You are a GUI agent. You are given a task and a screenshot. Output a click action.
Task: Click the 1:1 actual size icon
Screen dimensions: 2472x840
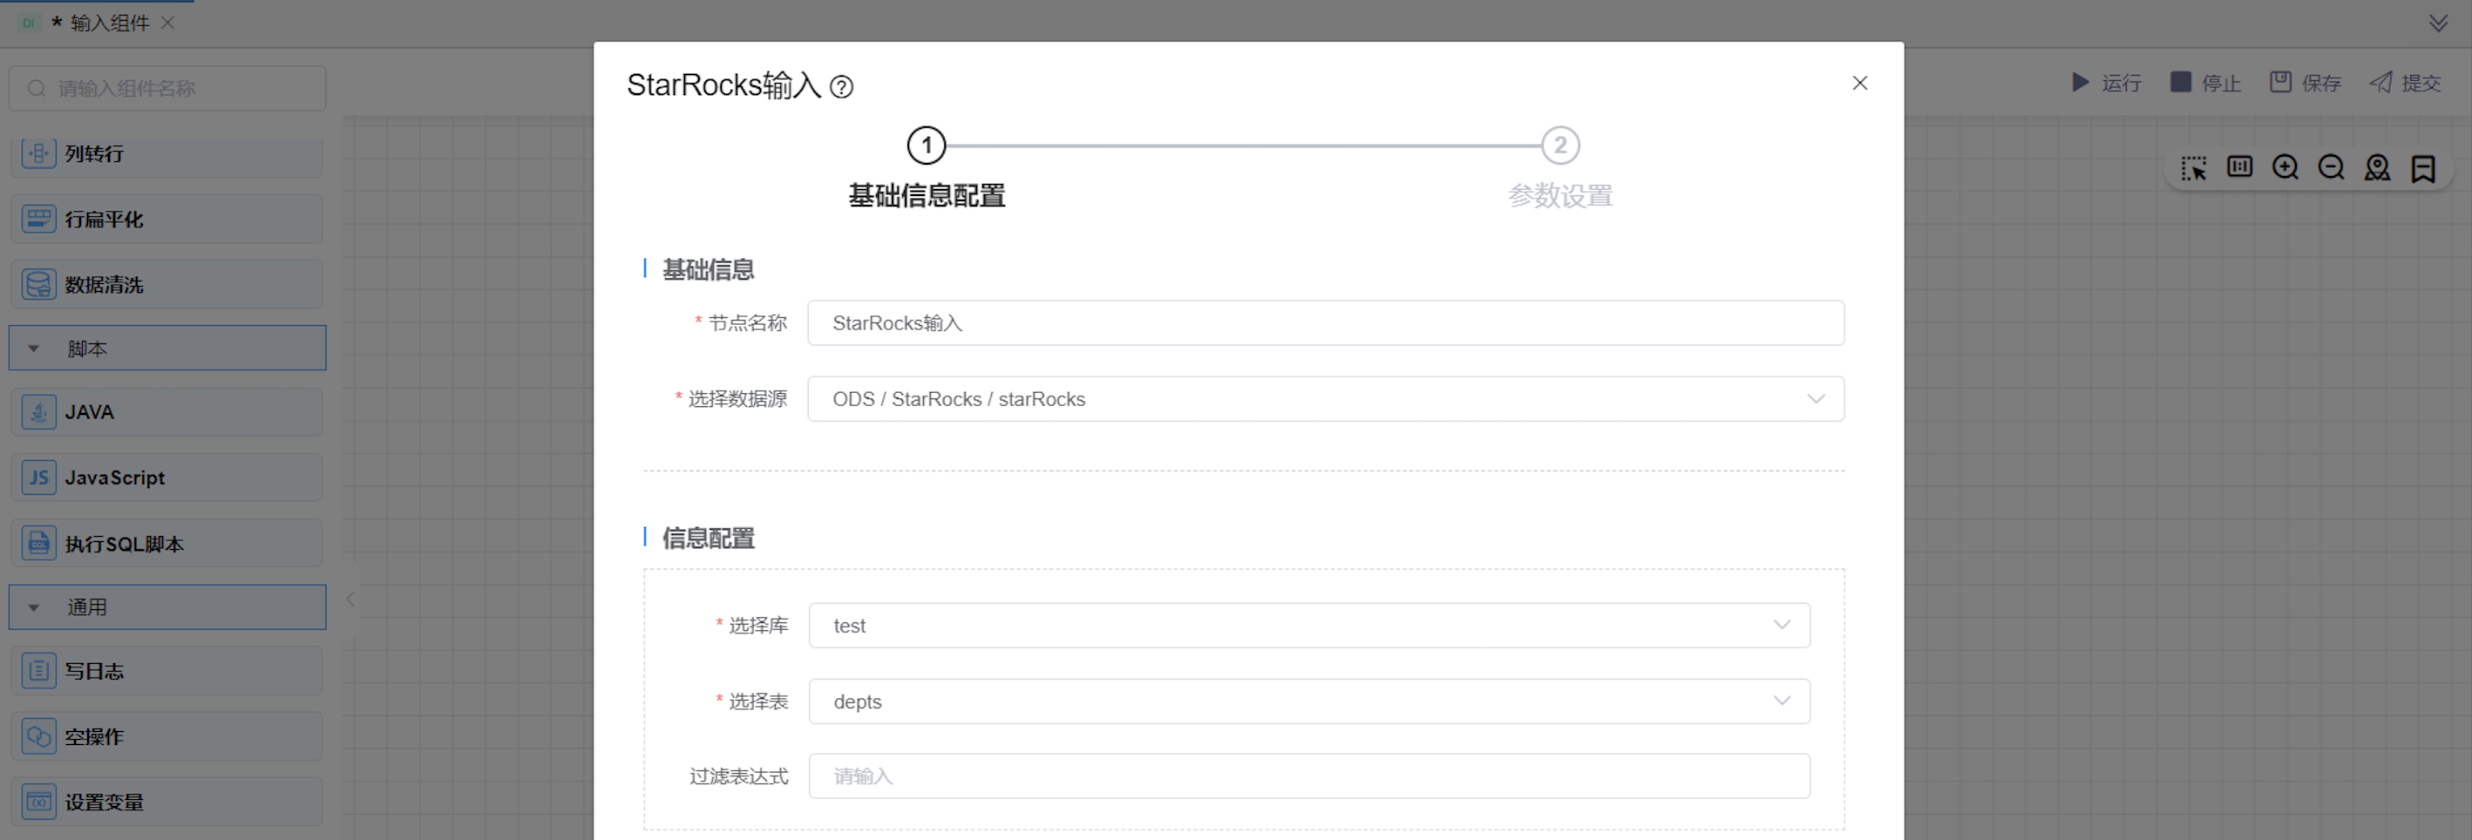coord(2238,166)
